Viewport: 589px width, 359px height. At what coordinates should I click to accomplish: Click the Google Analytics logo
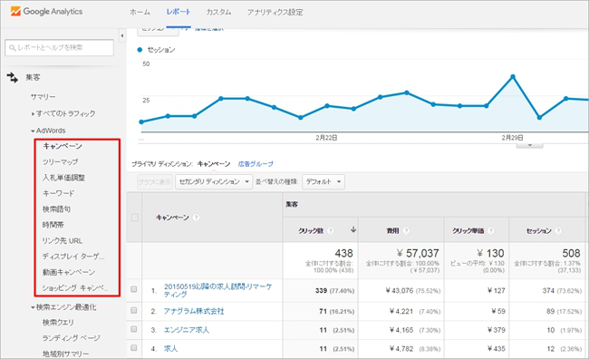point(46,12)
